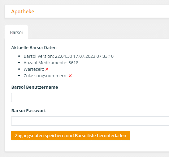
Task: Click Zugangsdaten speichern und Barsoiliste herunterladen button
Action: coord(71,136)
